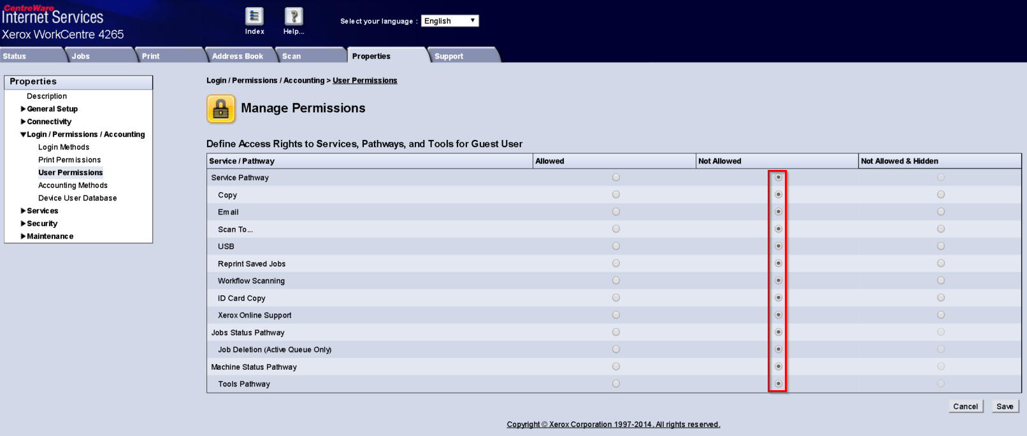Expand Maintenance tree arrow

(23, 236)
